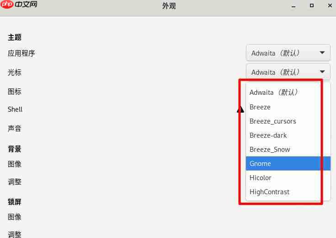Select HighContrast from the list
The image size is (336, 238).
pos(288,191)
